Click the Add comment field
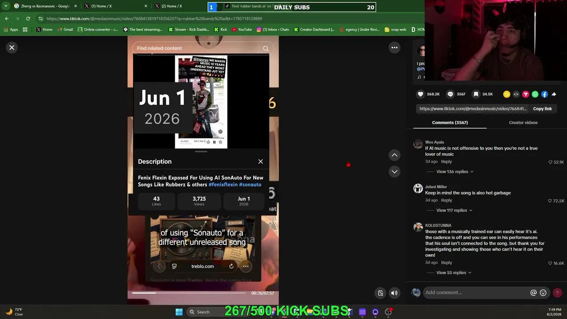Screen dimensions: 567x319 pos(476,292)
